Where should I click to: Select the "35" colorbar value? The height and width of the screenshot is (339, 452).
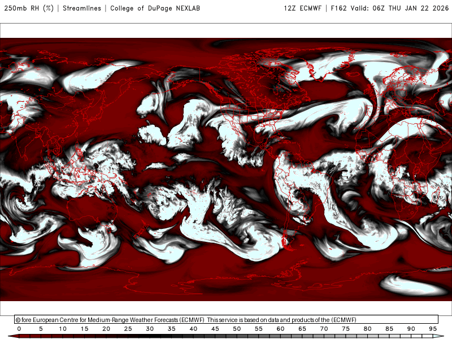tap(172, 329)
